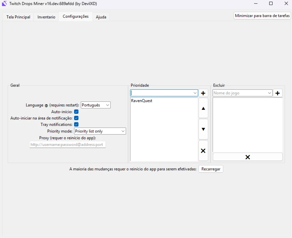The width and height of the screenshot is (292, 238).
Task: Add game to Prioridade list with plus
Action: pyautogui.click(x=203, y=93)
